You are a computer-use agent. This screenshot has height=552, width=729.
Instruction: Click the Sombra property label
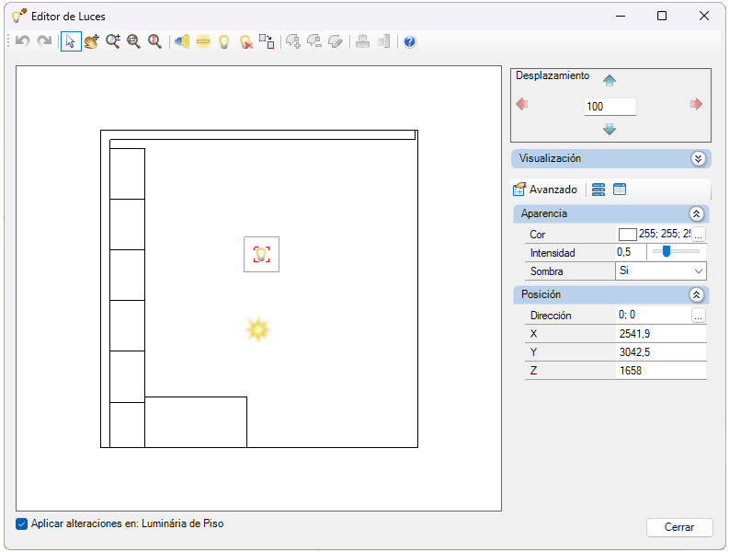click(547, 271)
